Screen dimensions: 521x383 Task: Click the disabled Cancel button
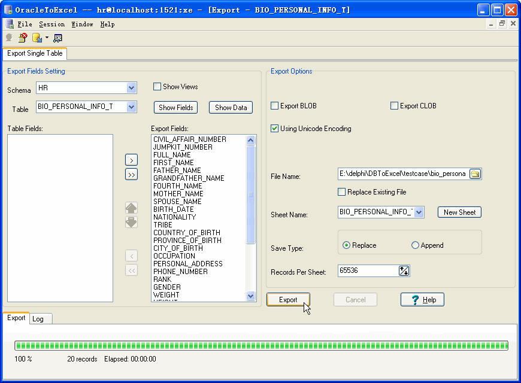click(x=356, y=300)
